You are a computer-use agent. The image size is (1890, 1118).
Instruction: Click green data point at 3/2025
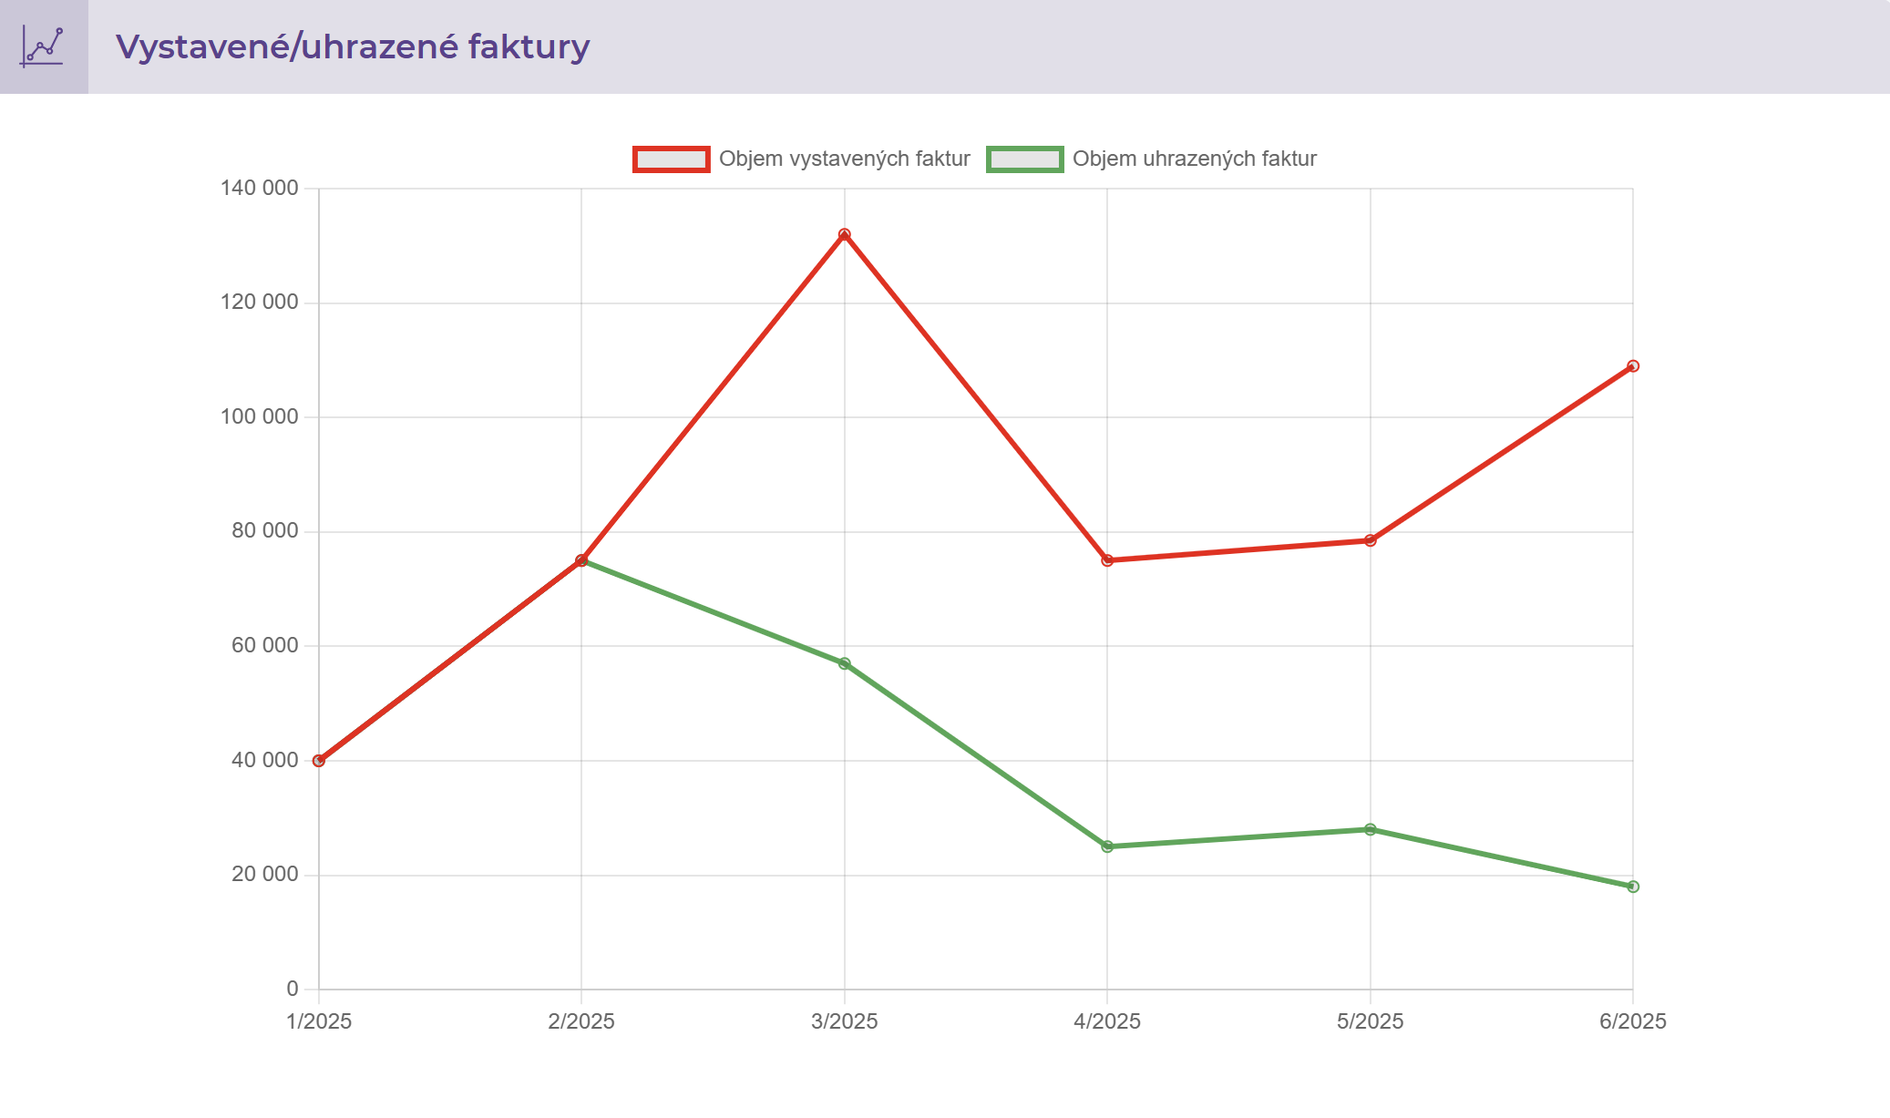845,663
